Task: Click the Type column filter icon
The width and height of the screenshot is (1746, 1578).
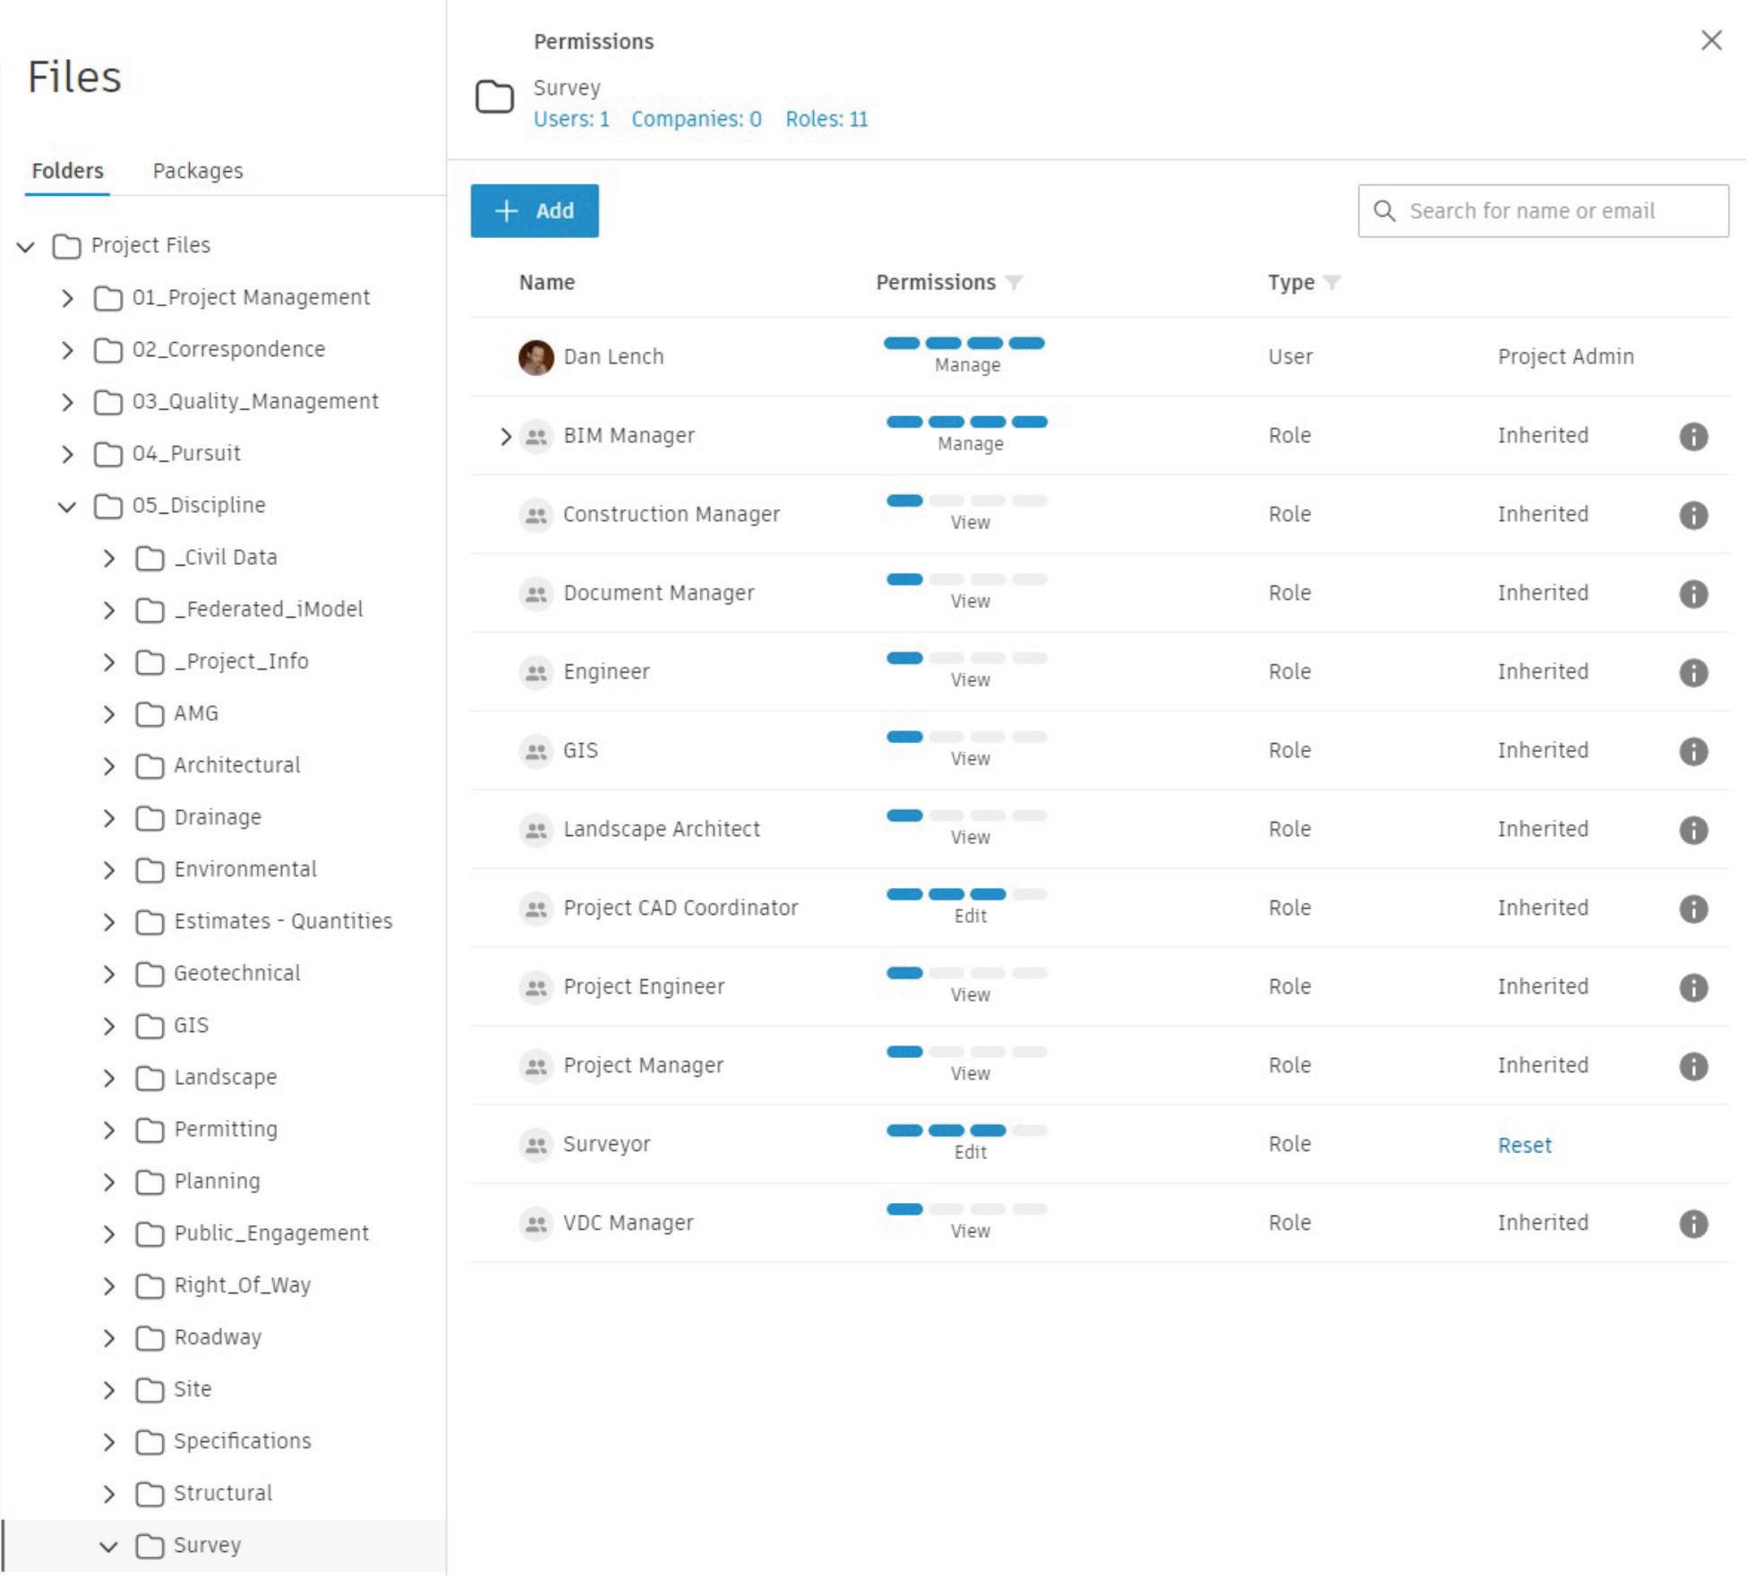Action: (1332, 283)
